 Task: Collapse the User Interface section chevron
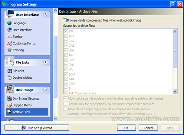point(45,15)
